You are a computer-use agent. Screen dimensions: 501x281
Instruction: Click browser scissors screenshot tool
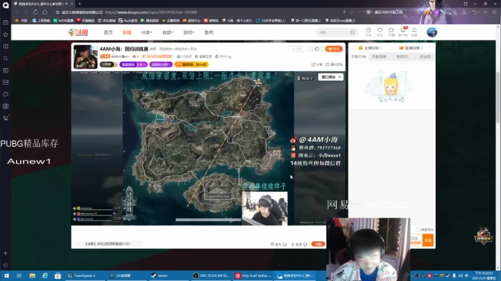(x=464, y=12)
